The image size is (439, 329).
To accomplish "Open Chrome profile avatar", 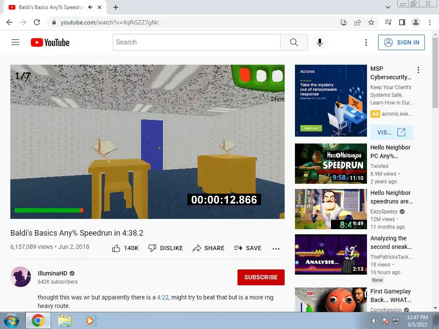I will 416,22.
